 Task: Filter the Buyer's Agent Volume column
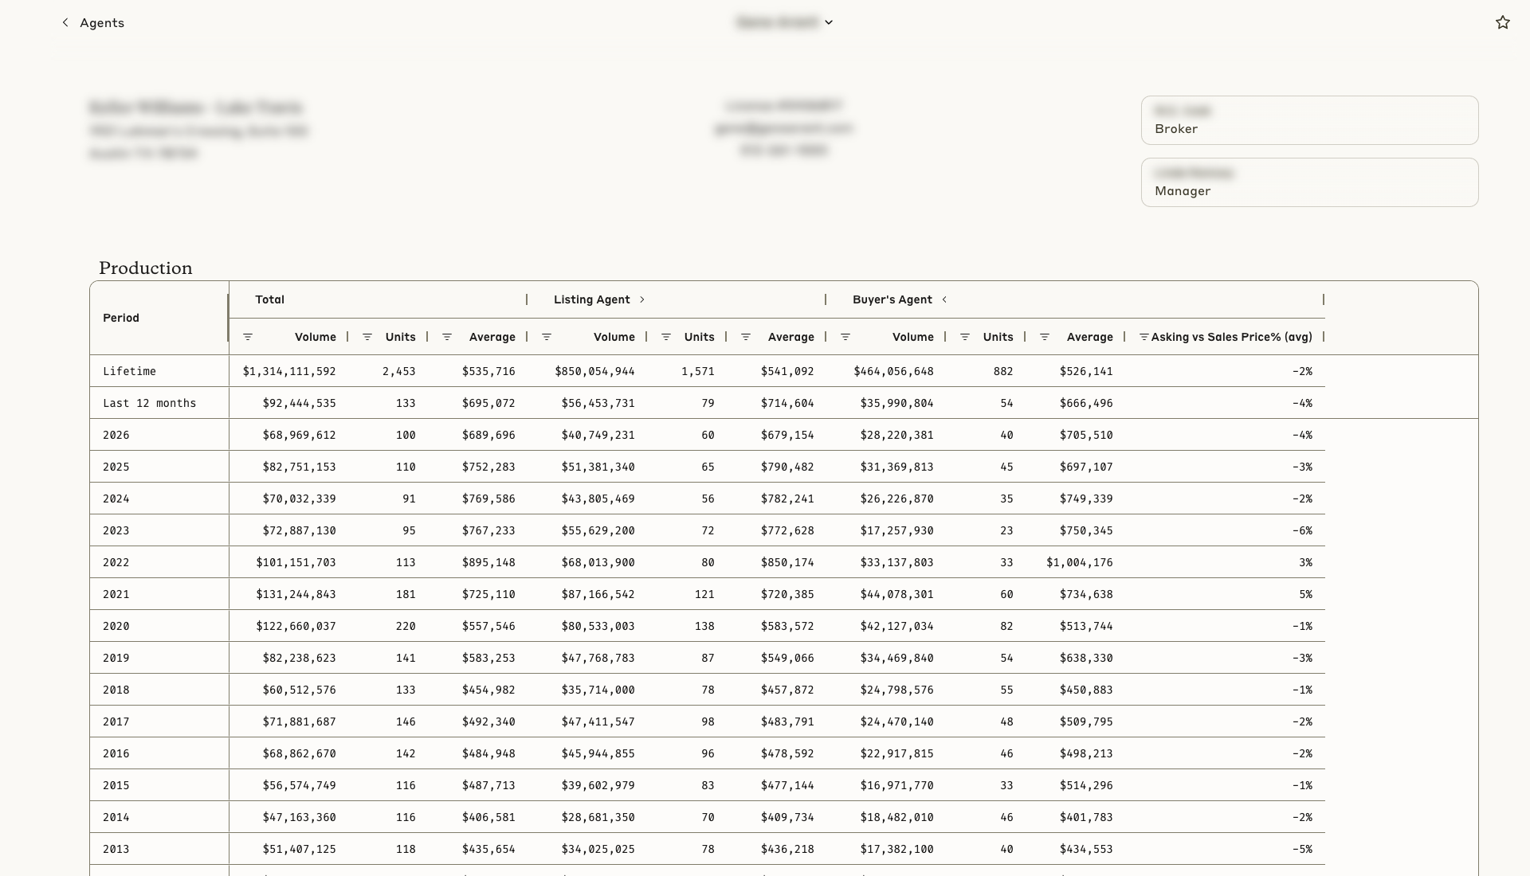click(x=845, y=337)
